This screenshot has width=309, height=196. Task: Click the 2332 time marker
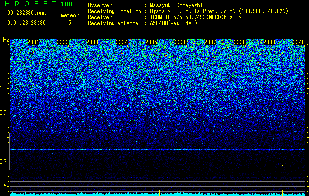(x=63, y=42)
